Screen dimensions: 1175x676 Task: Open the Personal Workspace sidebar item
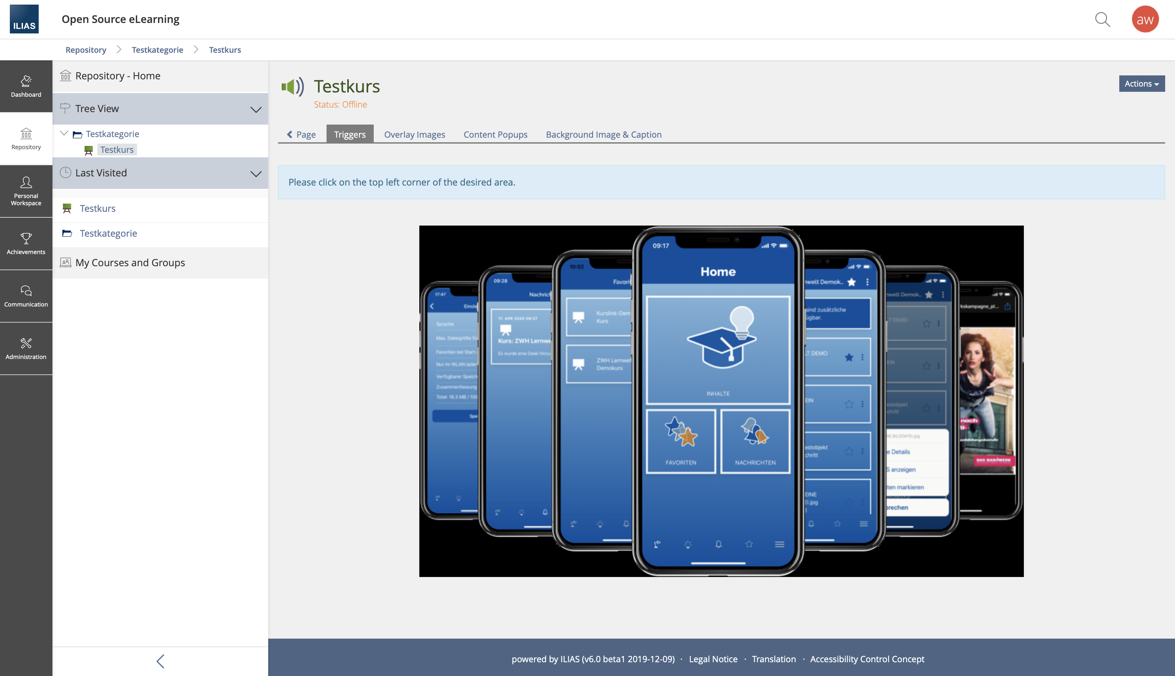click(26, 191)
